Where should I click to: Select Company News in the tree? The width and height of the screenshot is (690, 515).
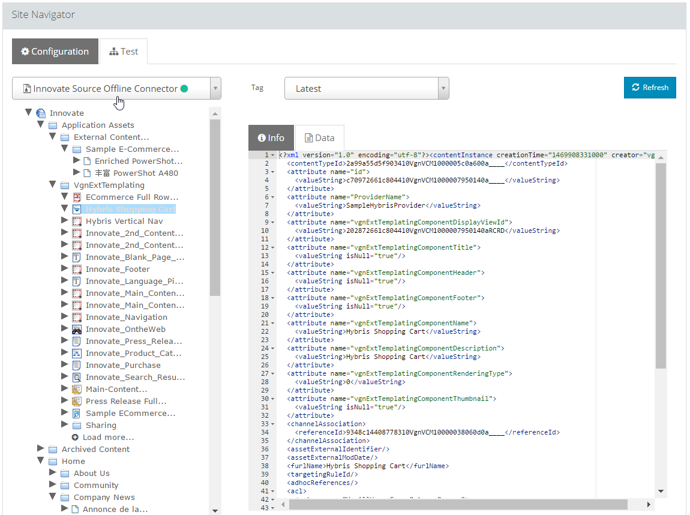(x=104, y=498)
